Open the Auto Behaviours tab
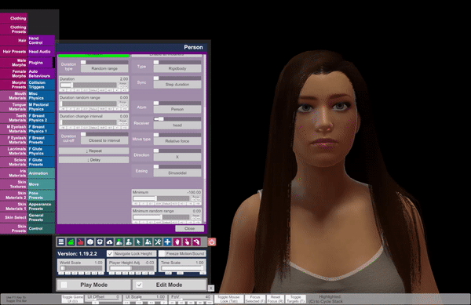This screenshot has height=305, width=471. click(41, 74)
